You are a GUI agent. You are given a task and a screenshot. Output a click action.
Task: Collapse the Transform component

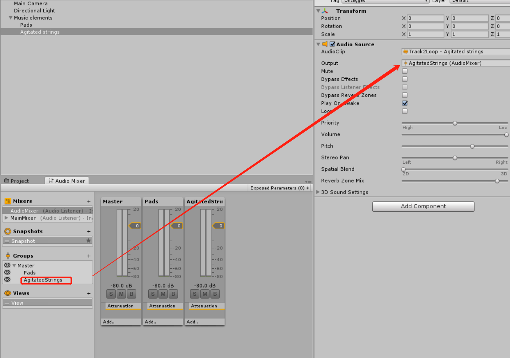tap(318, 11)
